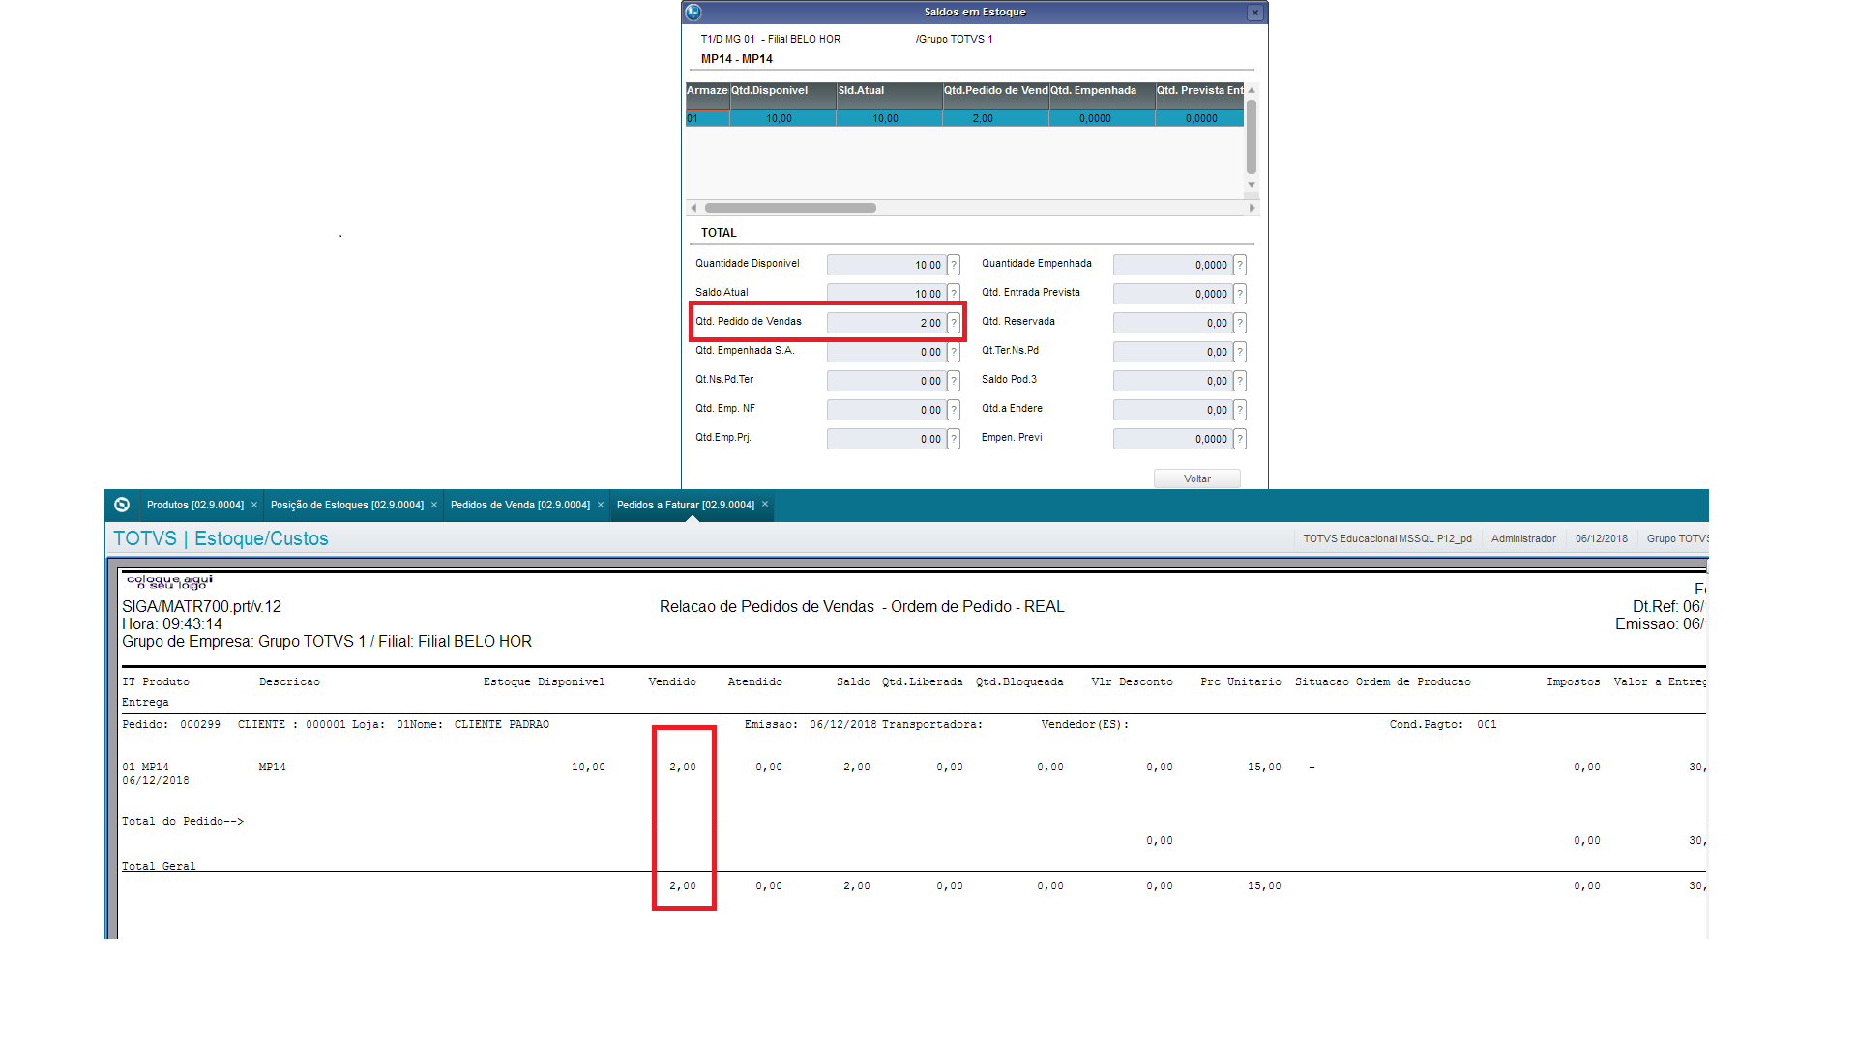Click the Qtd. Reservada value field

[1172, 323]
